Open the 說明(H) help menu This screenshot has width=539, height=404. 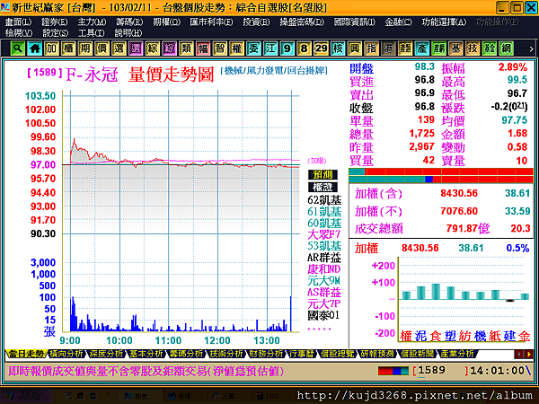(128, 33)
